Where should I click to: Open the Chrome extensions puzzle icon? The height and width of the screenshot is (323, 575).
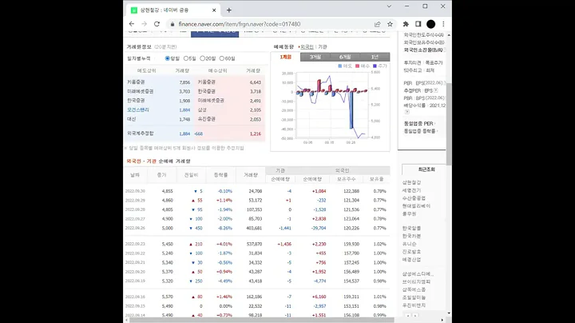pyautogui.click(x=406, y=24)
